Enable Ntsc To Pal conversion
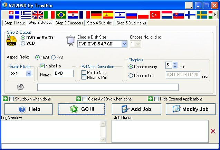Image resolution: width=220 pixels, height=150 pixels. point(84,77)
